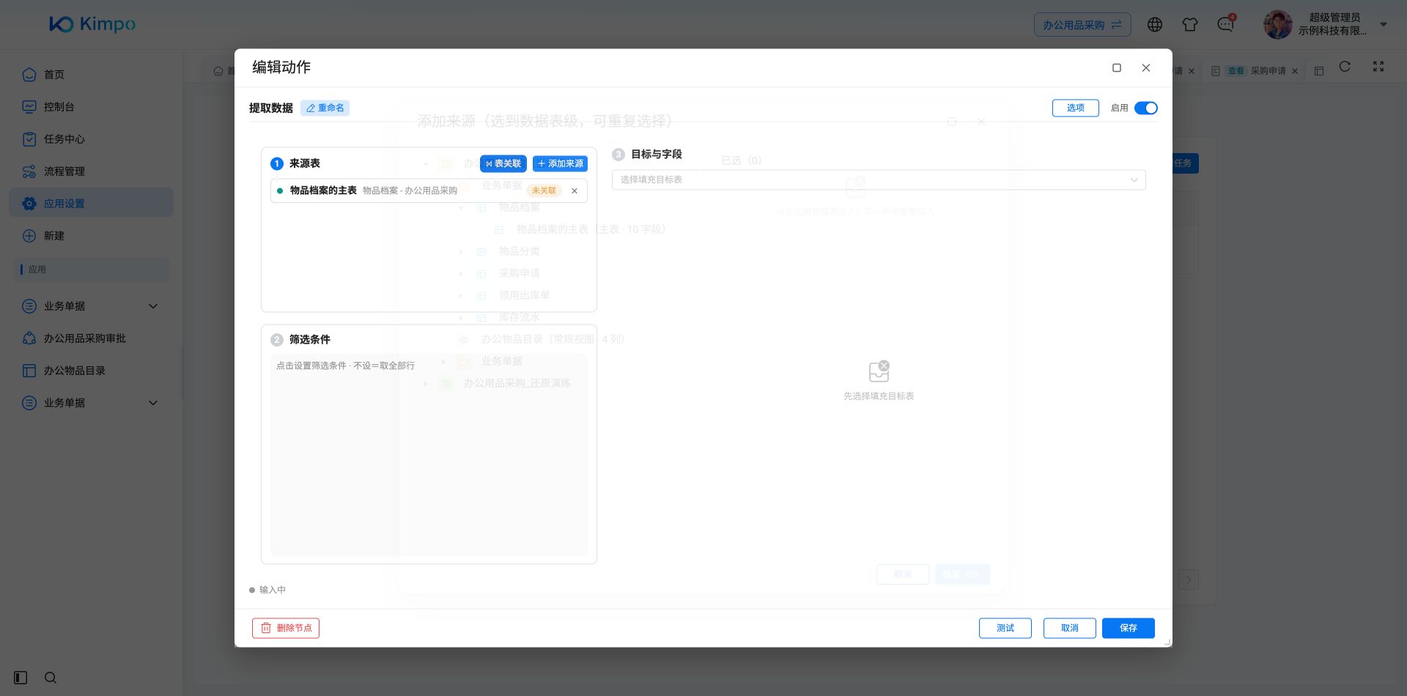Click the user avatar picture
This screenshot has width=1407, height=696.
coord(1277,24)
